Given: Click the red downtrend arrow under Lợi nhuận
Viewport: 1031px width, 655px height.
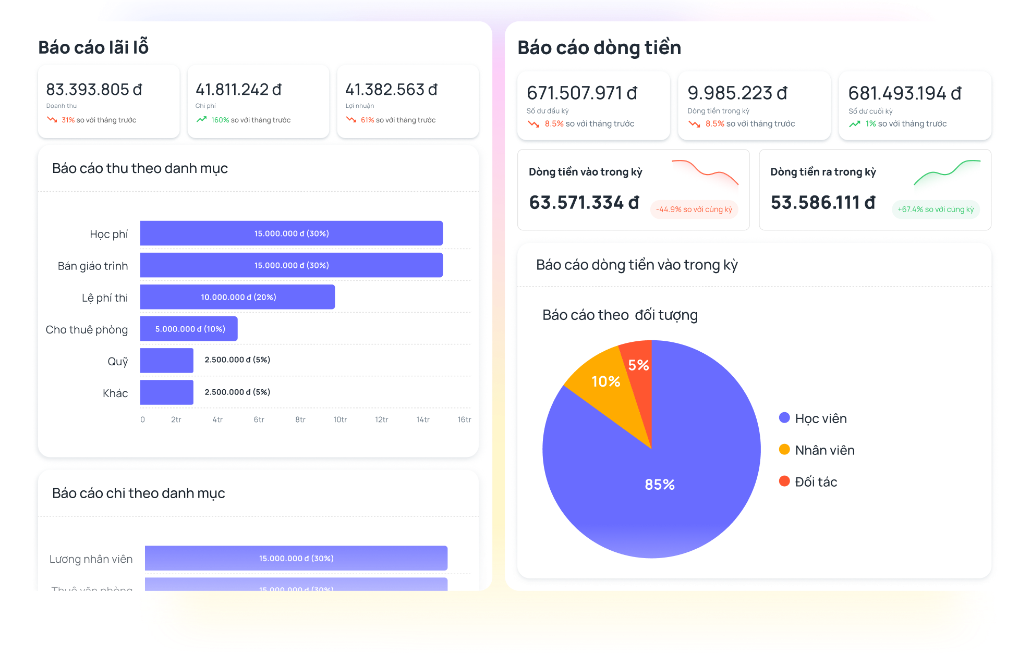Looking at the screenshot, I should [351, 120].
